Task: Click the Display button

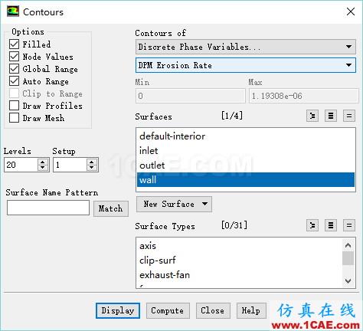Action: [118, 310]
